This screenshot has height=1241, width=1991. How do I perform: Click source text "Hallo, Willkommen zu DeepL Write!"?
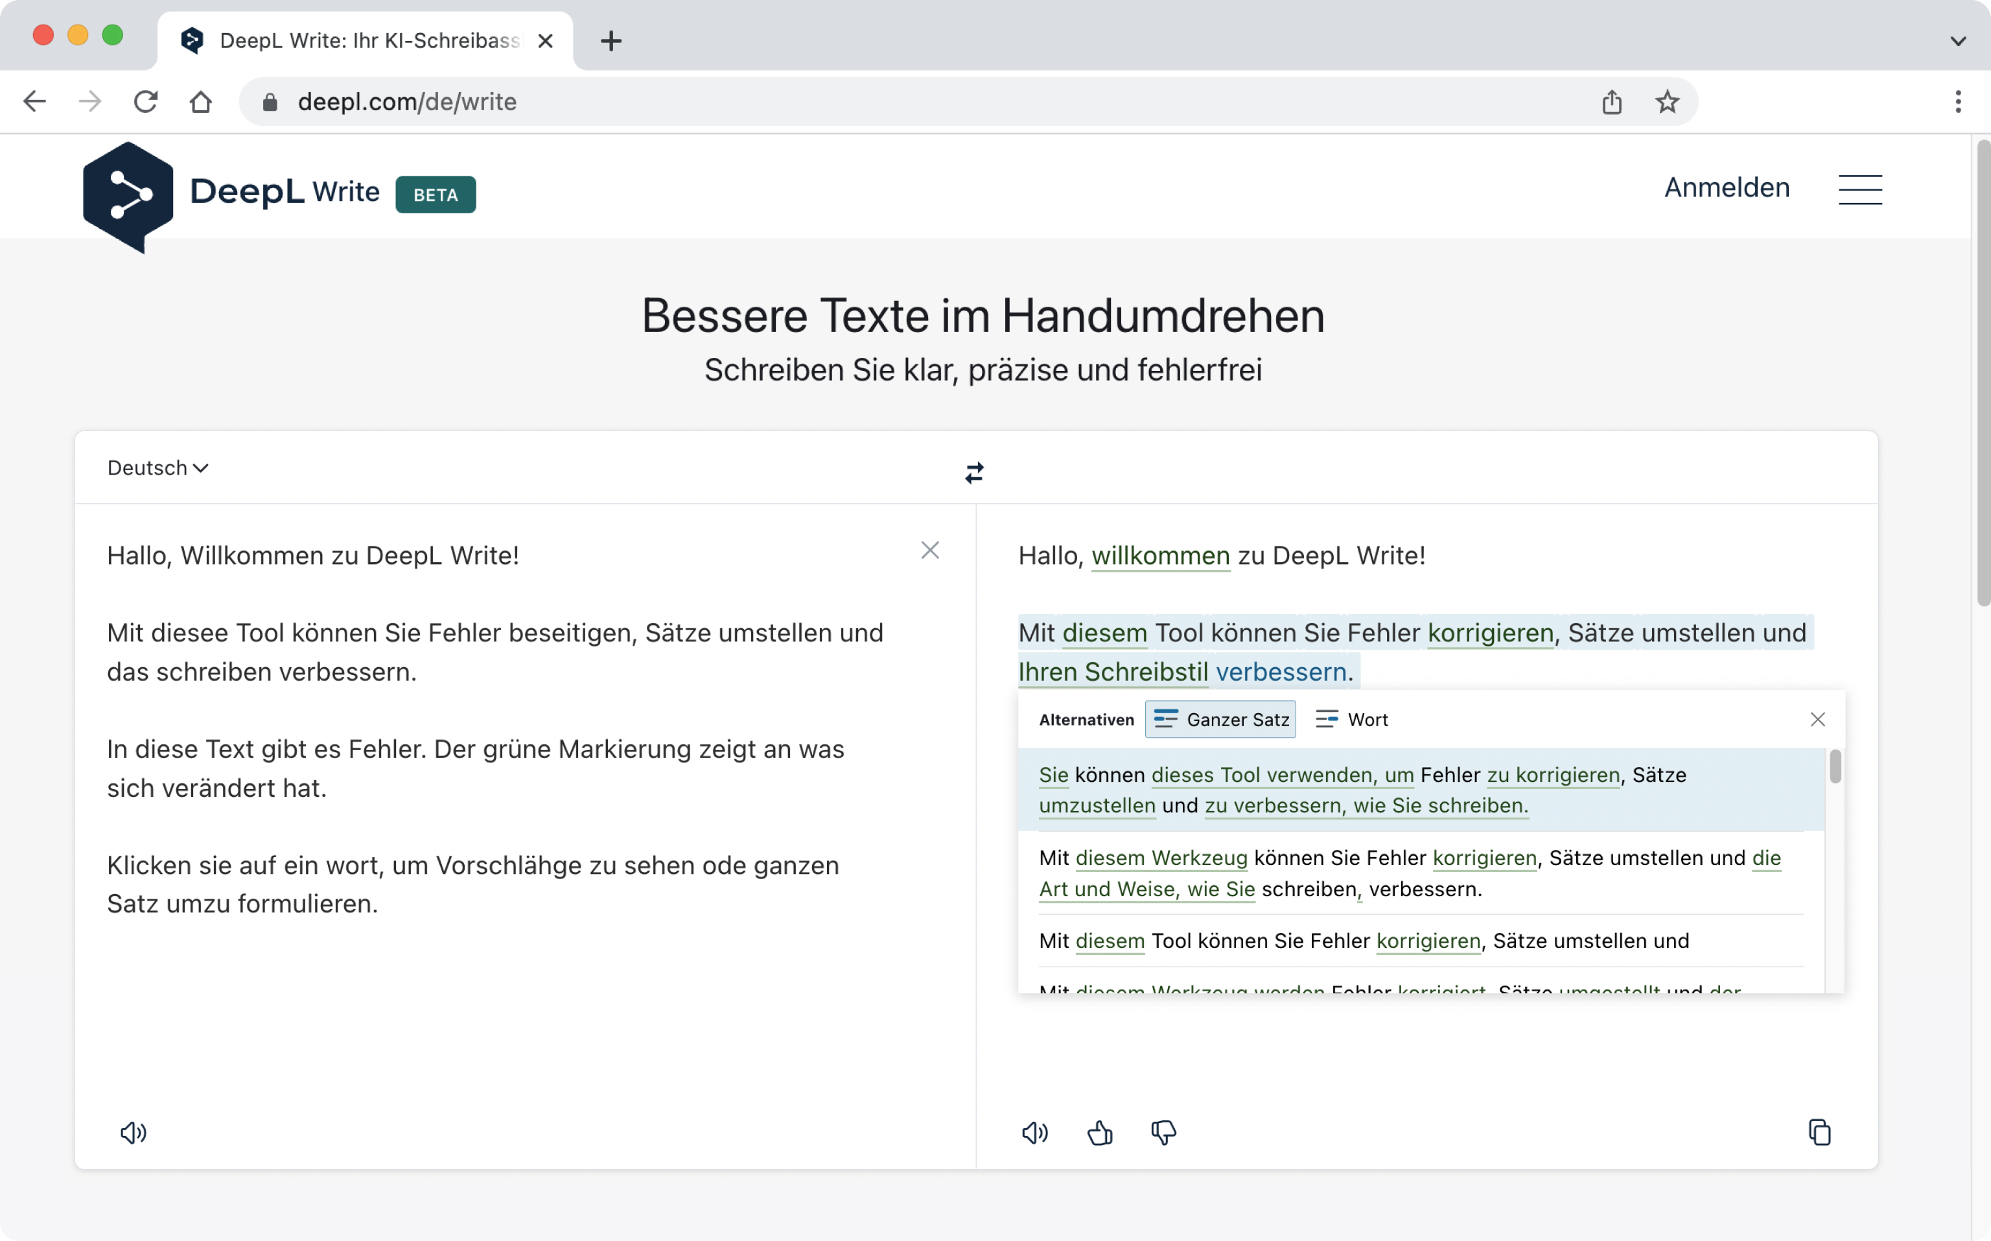click(312, 556)
